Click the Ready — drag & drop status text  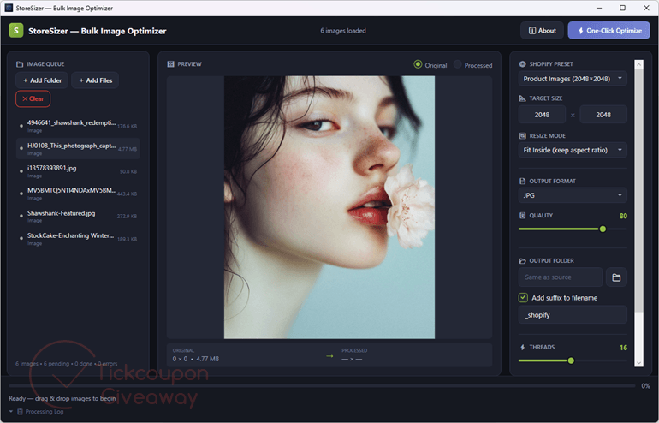[62, 399]
